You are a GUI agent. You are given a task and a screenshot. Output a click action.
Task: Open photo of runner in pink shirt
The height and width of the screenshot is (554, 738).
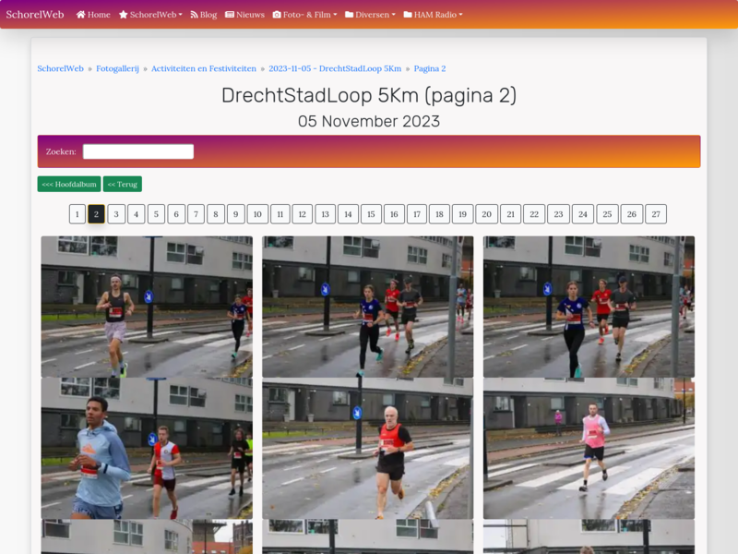(x=589, y=449)
